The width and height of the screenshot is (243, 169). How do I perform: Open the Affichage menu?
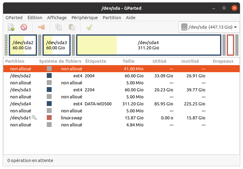point(57,18)
